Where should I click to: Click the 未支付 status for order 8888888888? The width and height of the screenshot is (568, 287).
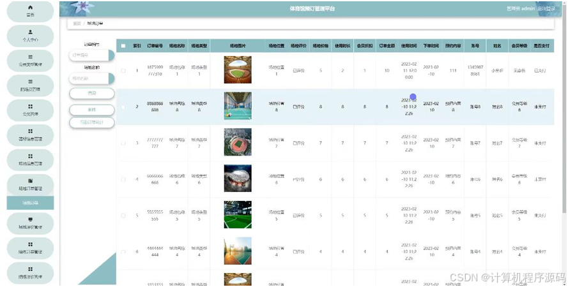(x=540, y=107)
